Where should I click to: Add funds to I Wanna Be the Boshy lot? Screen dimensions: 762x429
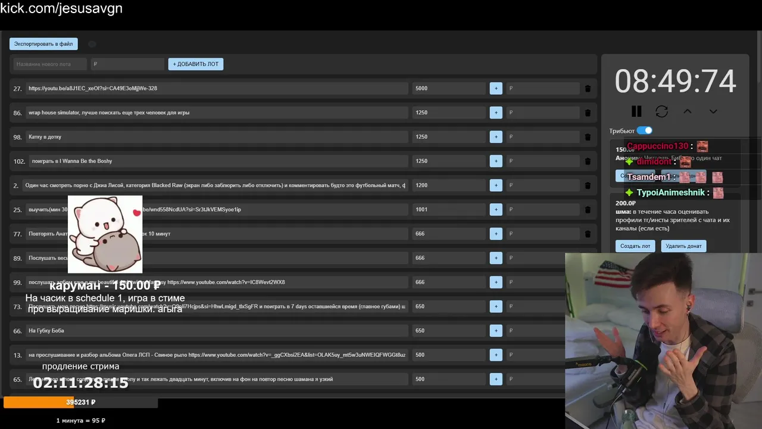tap(496, 161)
